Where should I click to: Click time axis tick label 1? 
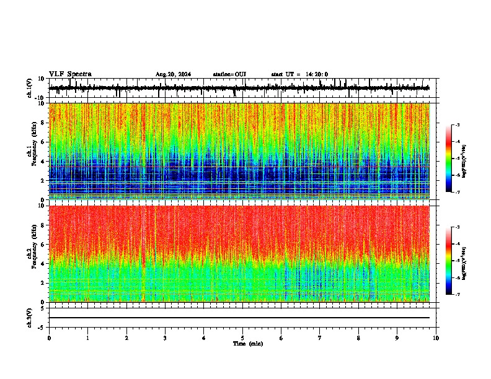point(87,338)
